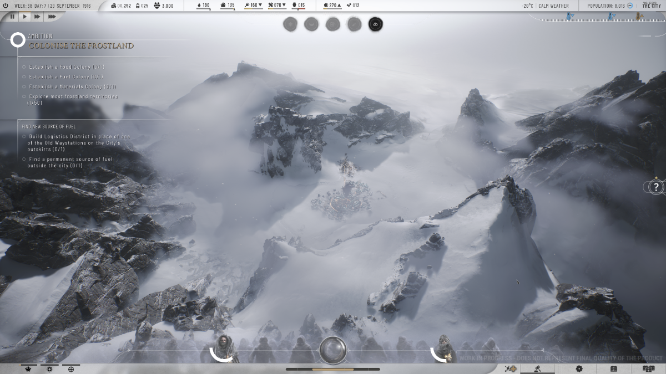
Task: Click the power icon in top-left corner
Action: pos(6,6)
